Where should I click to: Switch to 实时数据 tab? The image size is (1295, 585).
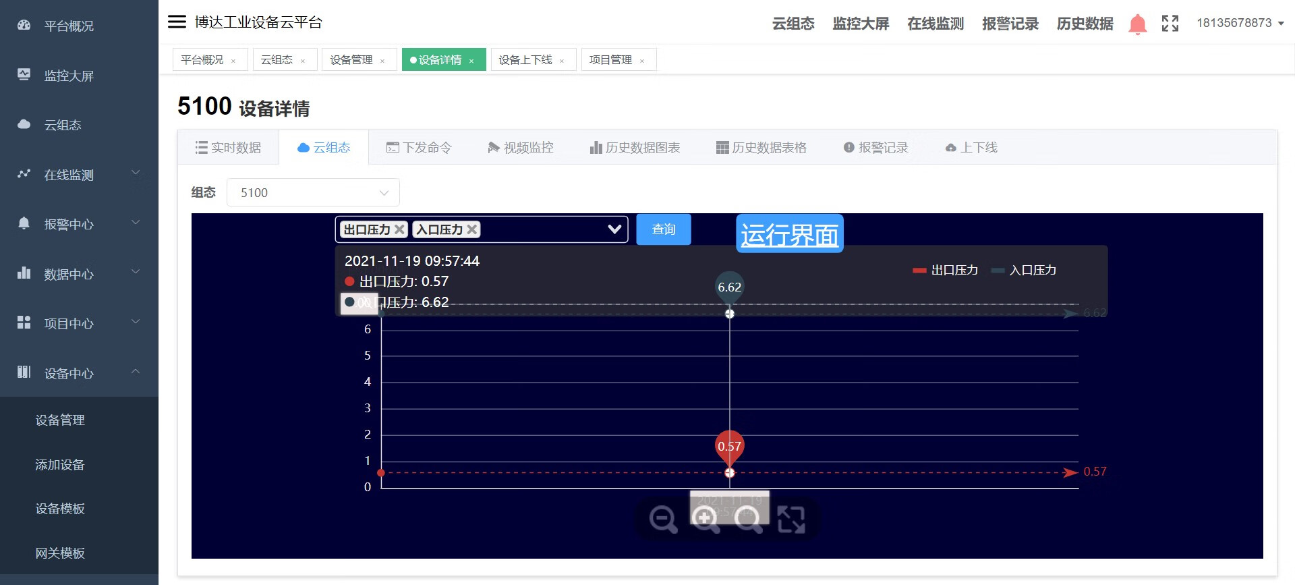coord(228,148)
